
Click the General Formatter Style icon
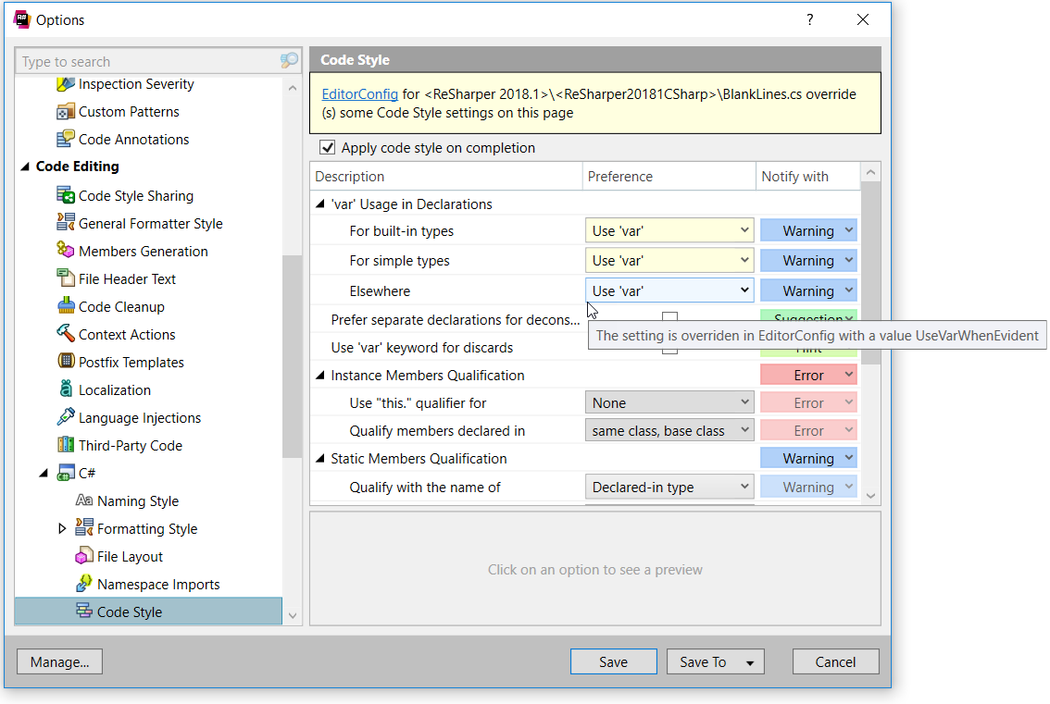point(66,223)
